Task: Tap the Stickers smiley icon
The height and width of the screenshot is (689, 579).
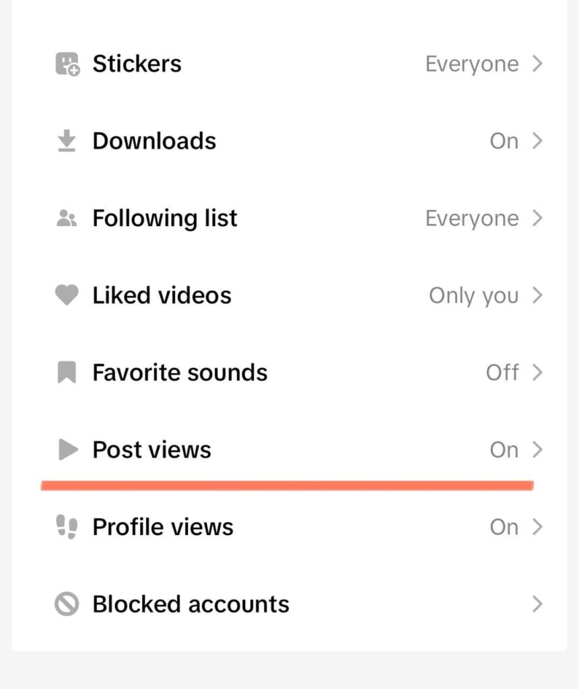Action: 67,64
